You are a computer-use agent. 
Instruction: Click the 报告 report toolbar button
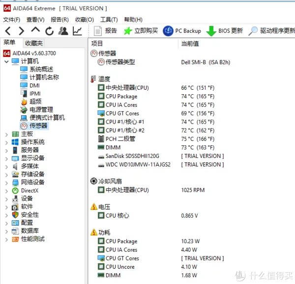click(105, 31)
